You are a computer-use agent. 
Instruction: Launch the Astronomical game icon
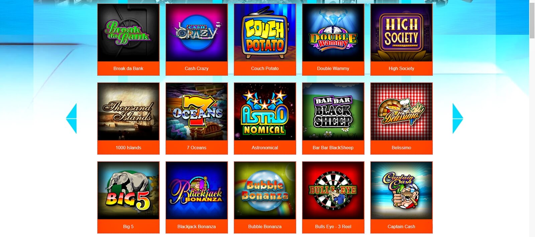pos(265,112)
